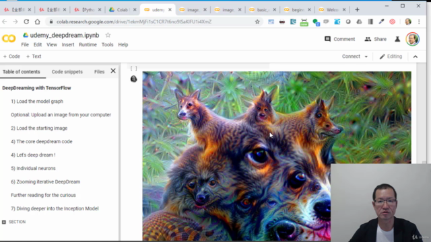Switch to the Colab Drive tab
Image resolution: width=431 pixels, height=242 pixels.
[x=123, y=9]
